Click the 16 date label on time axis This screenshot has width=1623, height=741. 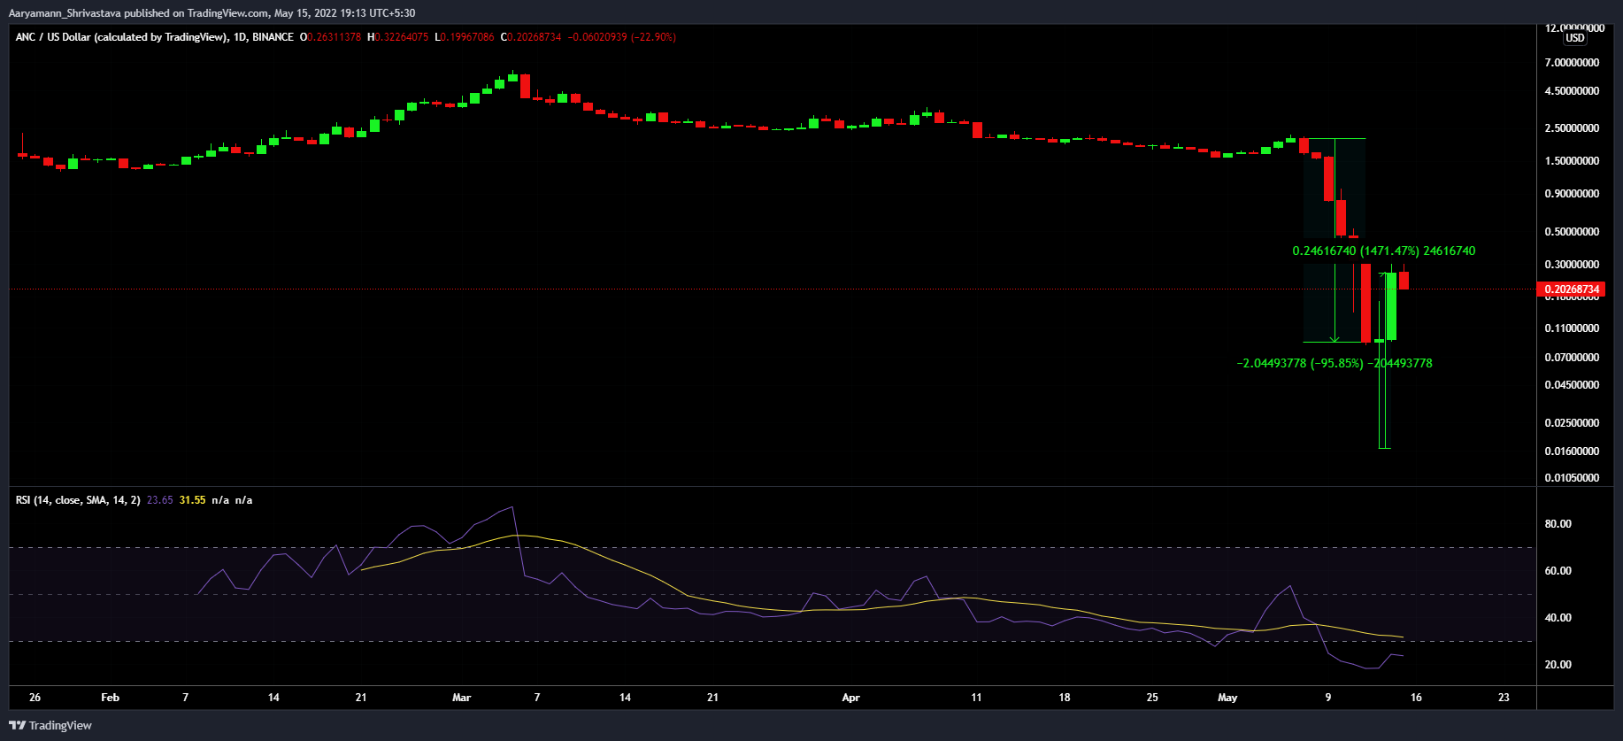point(1416,698)
